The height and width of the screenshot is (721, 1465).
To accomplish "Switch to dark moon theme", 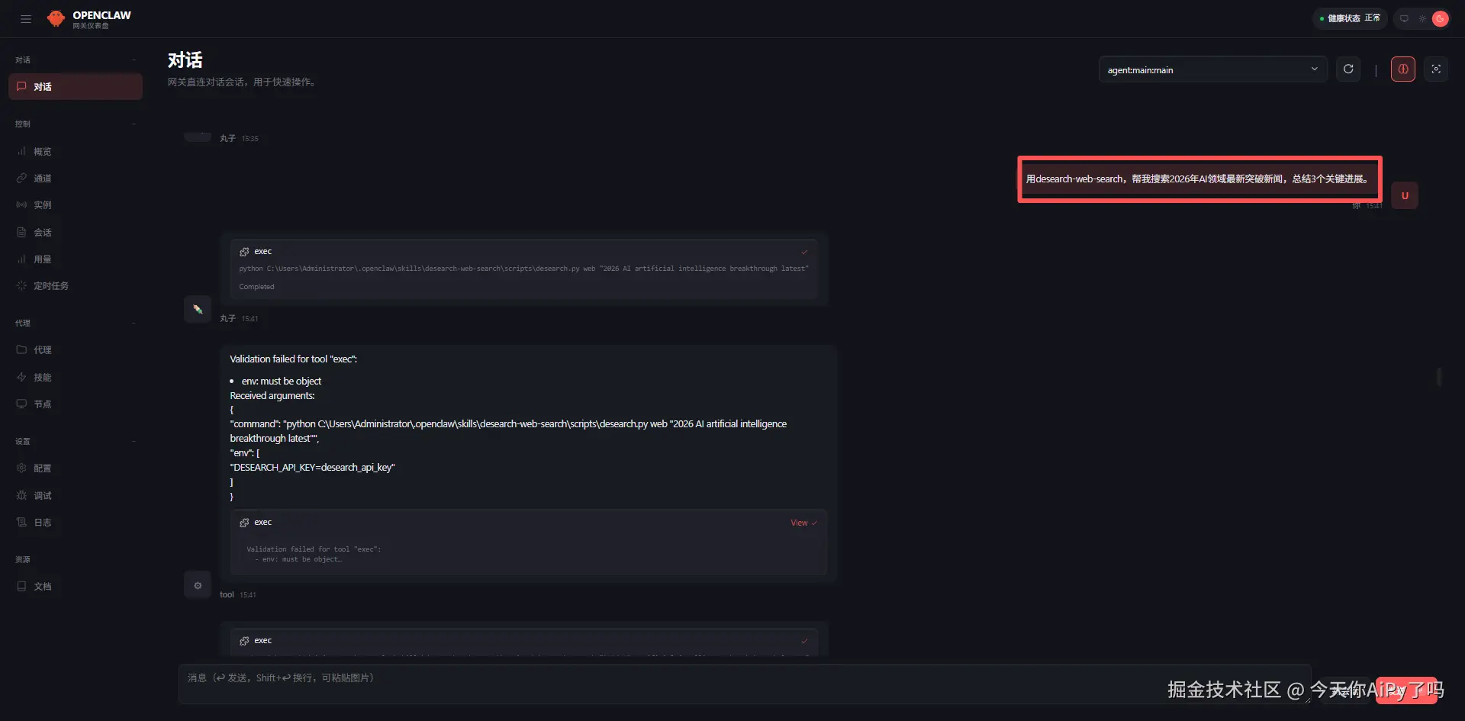I will coord(1440,18).
